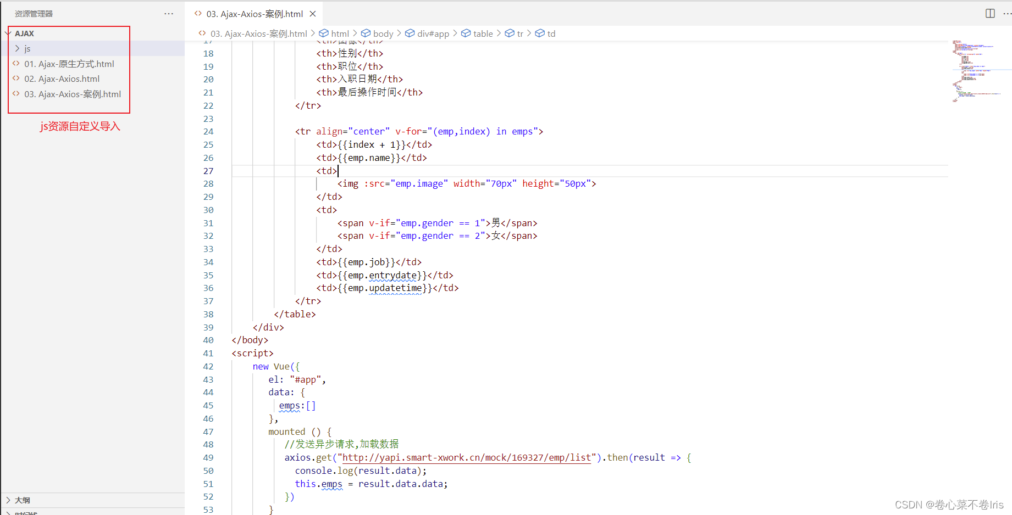Click console.log(result.data) statement
This screenshot has height=515, width=1012.
click(x=361, y=471)
